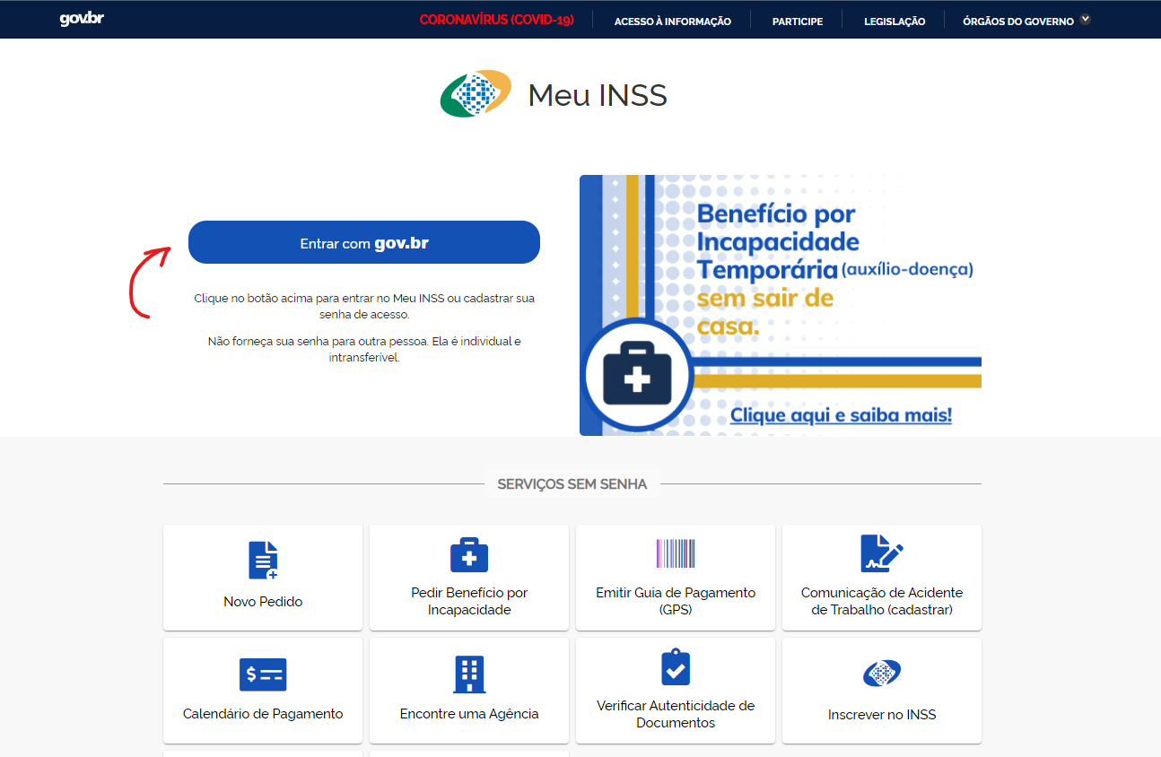Click the Serviços Sem Senha heading
1161x757 pixels.
tap(572, 483)
